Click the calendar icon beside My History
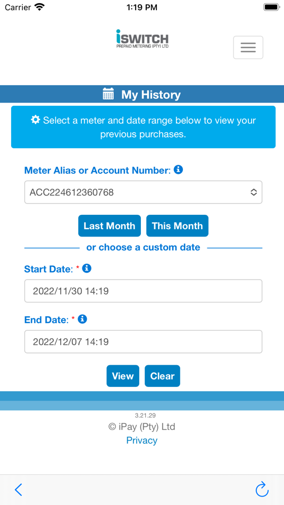This screenshot has width=284, height=505. click(108, 94)
